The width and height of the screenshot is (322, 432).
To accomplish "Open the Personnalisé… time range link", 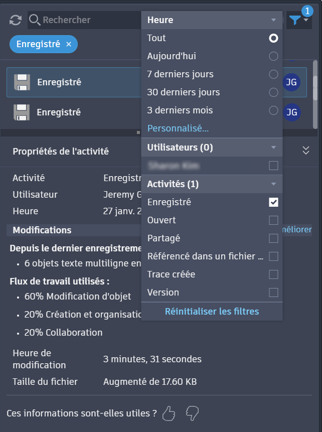I will point(178,128).
